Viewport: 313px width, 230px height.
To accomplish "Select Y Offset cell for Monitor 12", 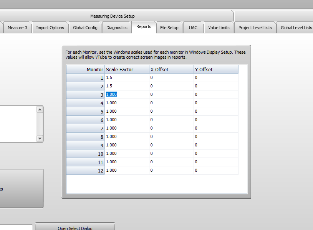I will [216, 171].
